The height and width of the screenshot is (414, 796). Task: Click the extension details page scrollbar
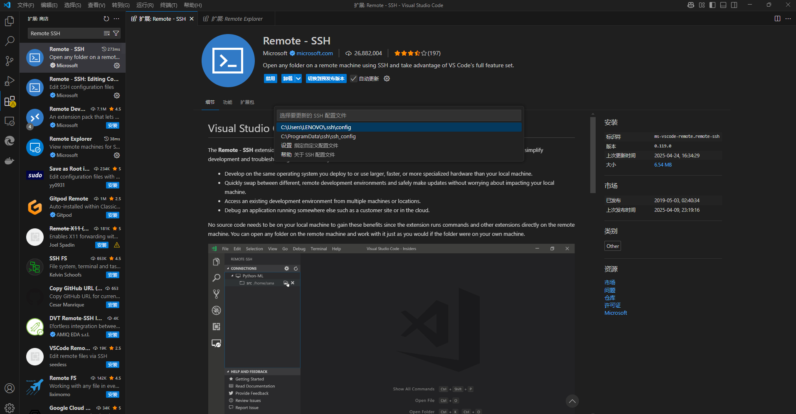pos(593,154)
